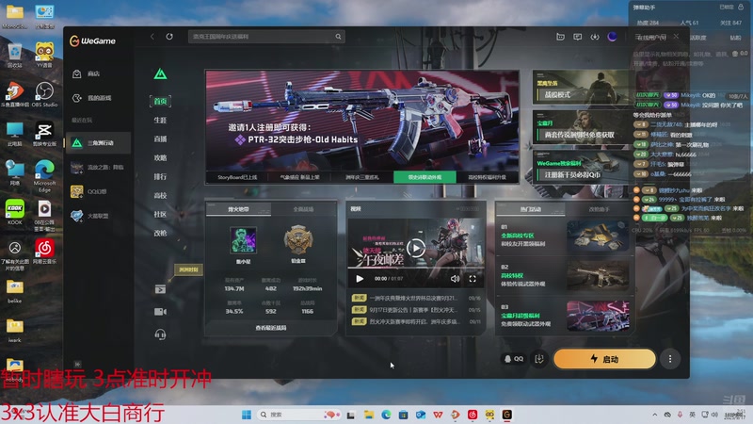Image resolution: width=753 pixels, height=424 pixels.
Task: Open Windows Start menu
Action: pos(247,415)
